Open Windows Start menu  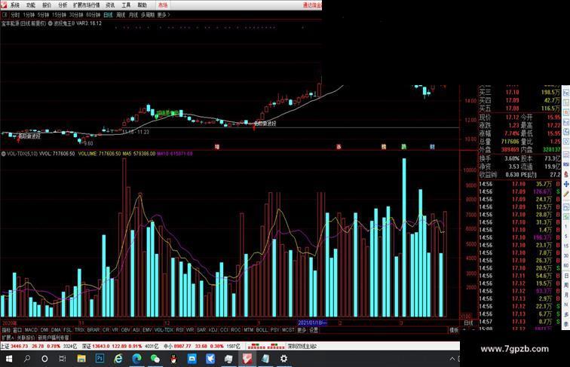(9, 359)
